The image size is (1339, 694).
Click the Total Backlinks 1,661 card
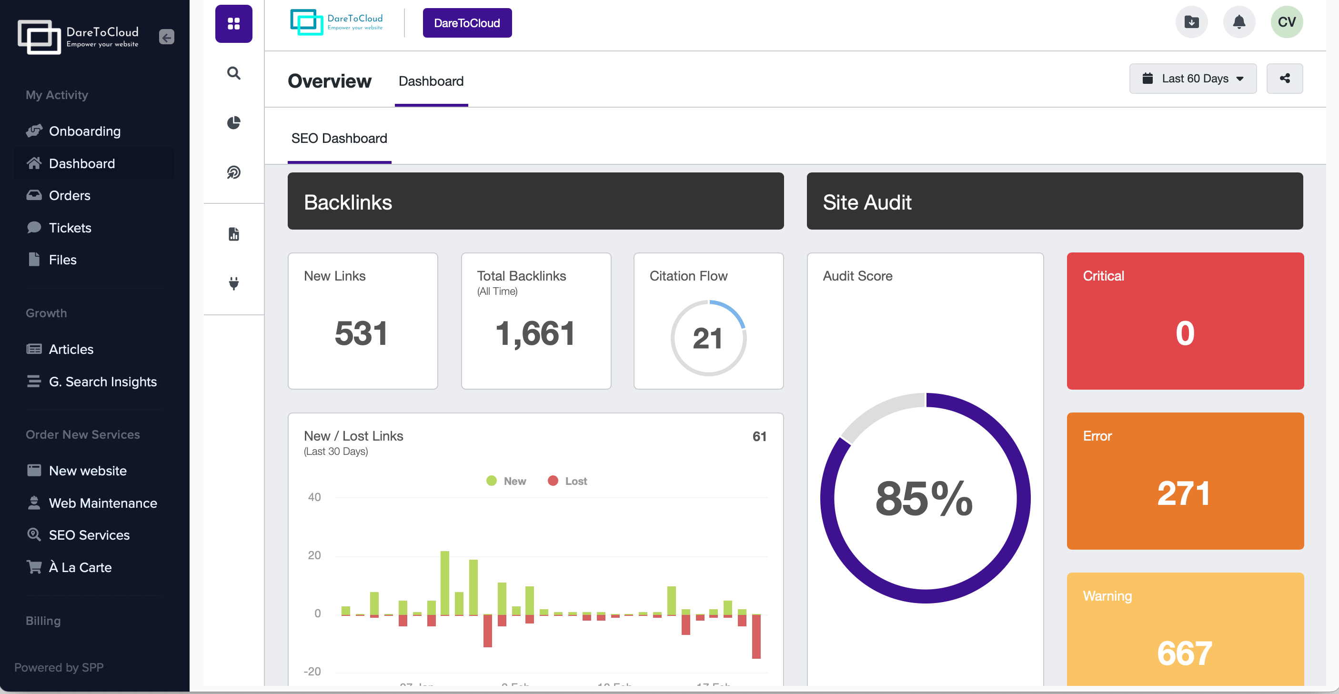[x=535, y=321]
